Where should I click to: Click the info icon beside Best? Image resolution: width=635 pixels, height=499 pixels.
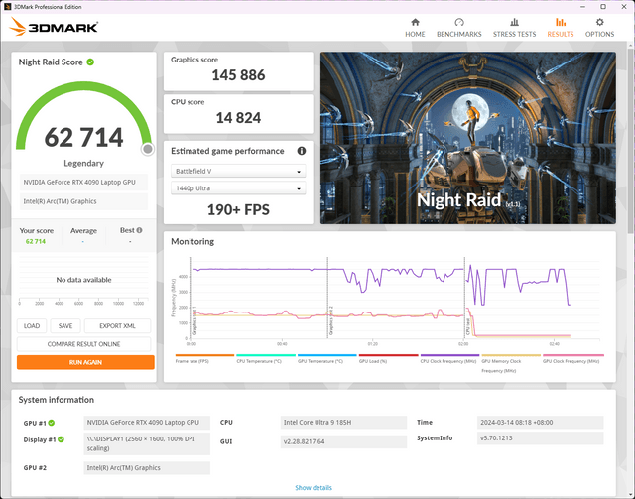(139, 230)
